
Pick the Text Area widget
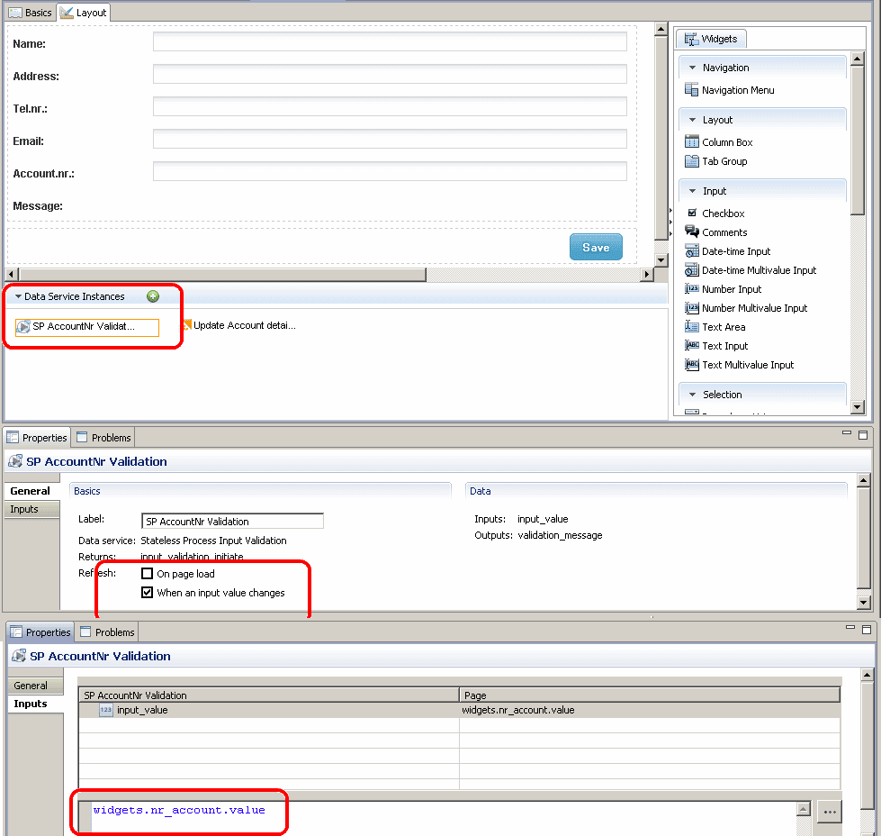tap(715, 327)
